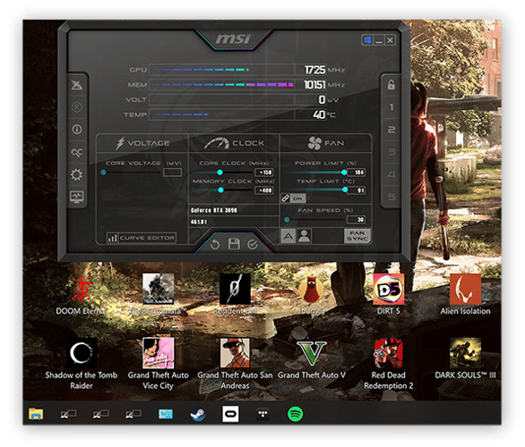Screen dimensions: 525x447
Task: Adjust the fan speed slider handle
Action: pos(287,220)
